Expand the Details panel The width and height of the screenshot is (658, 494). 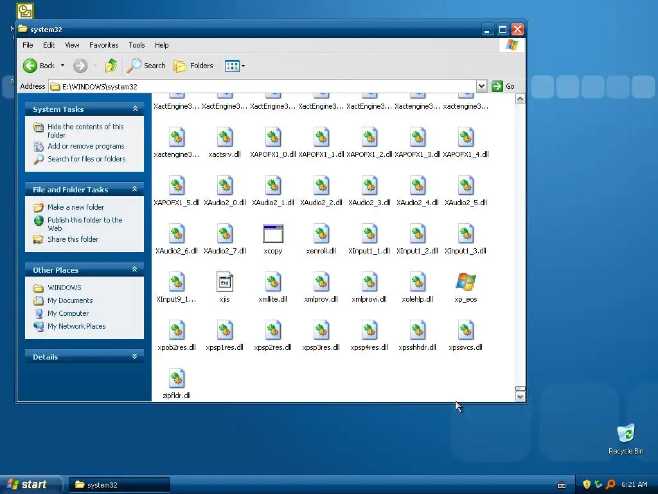click(x=135, y=356)
